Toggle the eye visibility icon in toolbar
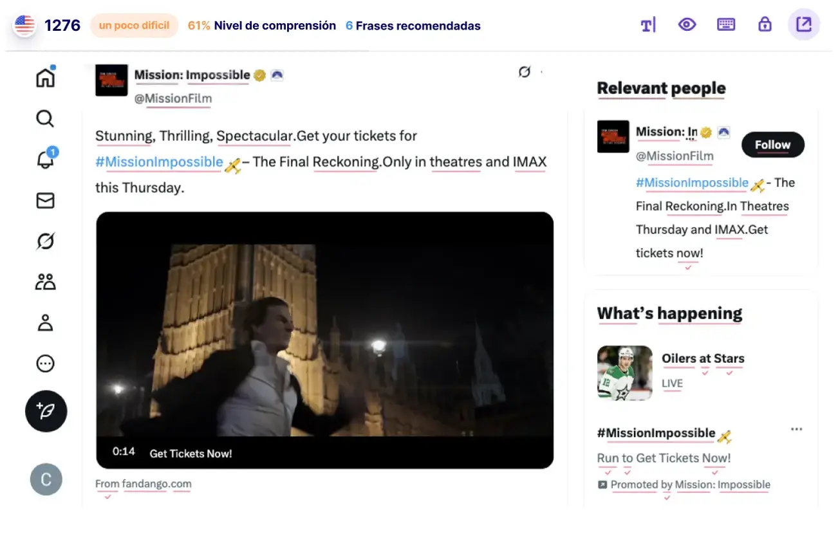This screenshot has width=838, height=543. coord(687,25)
